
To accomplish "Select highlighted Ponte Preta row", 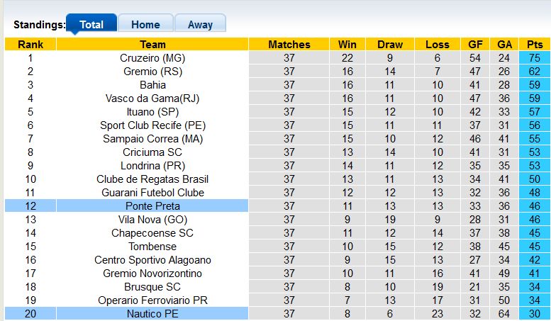I will [152, 205].
